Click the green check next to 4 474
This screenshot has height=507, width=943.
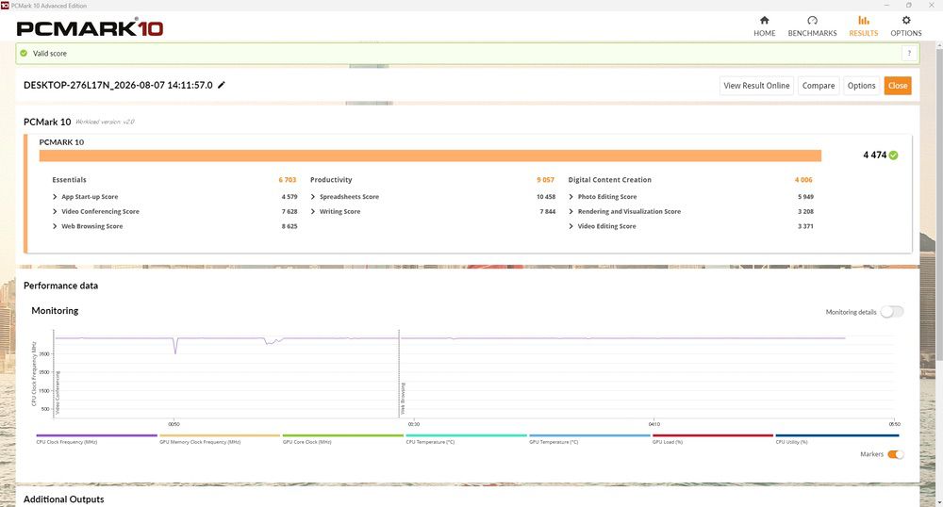tap(893, 155)
